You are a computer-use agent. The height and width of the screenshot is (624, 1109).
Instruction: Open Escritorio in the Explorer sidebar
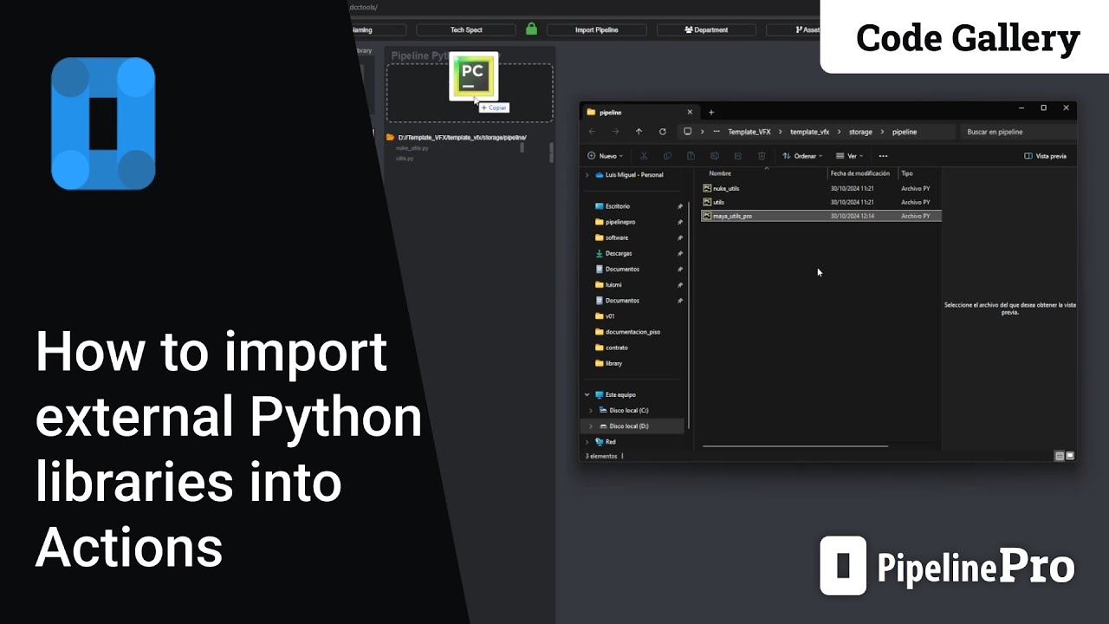pyautogui.click(x=618, y=206)
